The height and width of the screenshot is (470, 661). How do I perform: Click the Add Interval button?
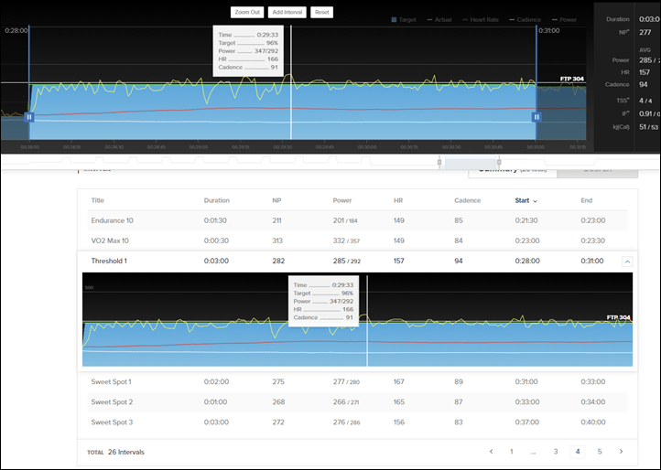coord(287,12)
